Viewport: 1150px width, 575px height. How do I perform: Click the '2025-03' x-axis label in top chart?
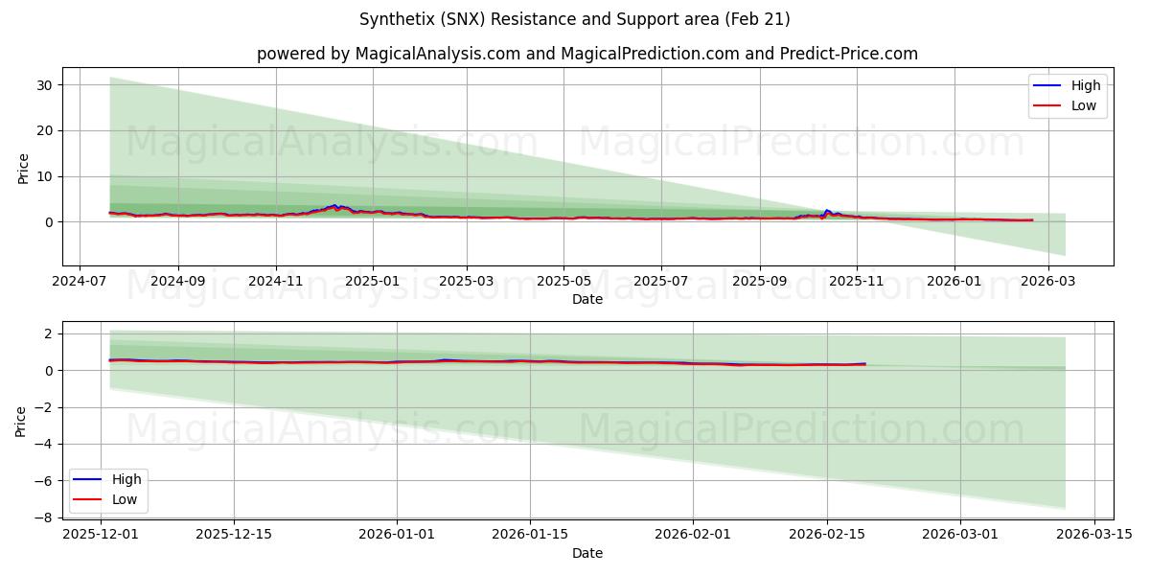467,283
